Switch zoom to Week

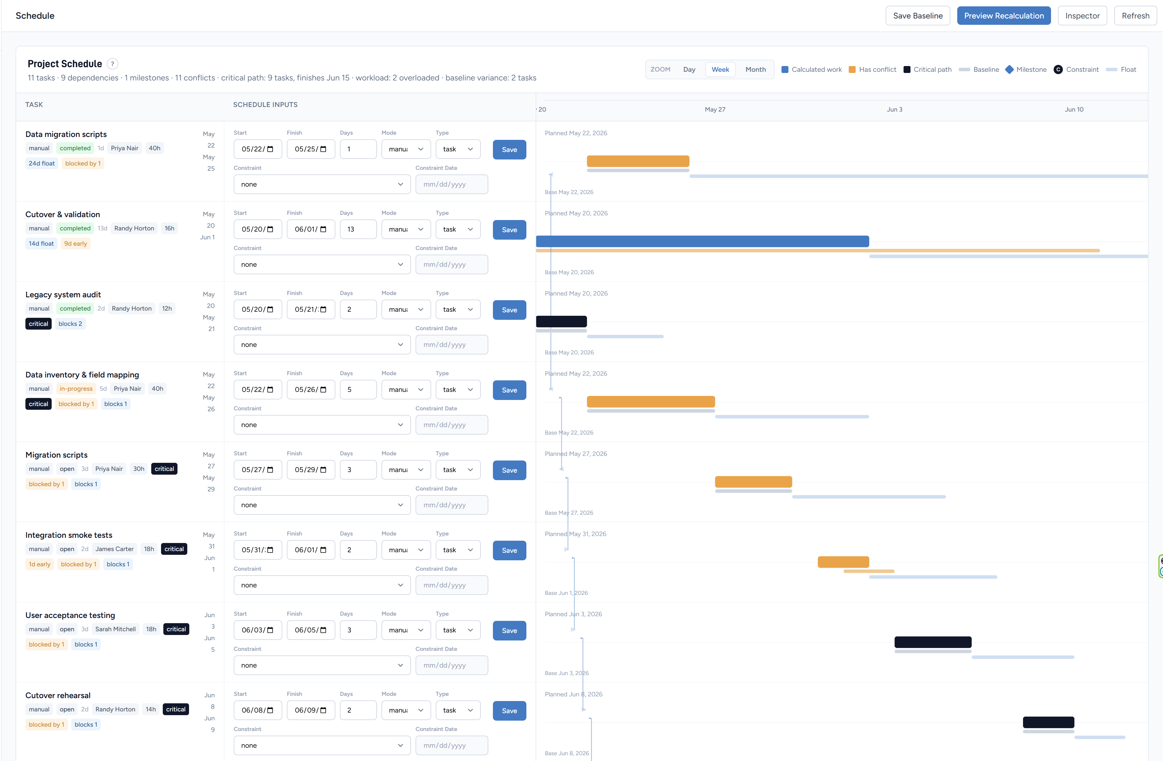pyautogui.click(x=720, y=69)
